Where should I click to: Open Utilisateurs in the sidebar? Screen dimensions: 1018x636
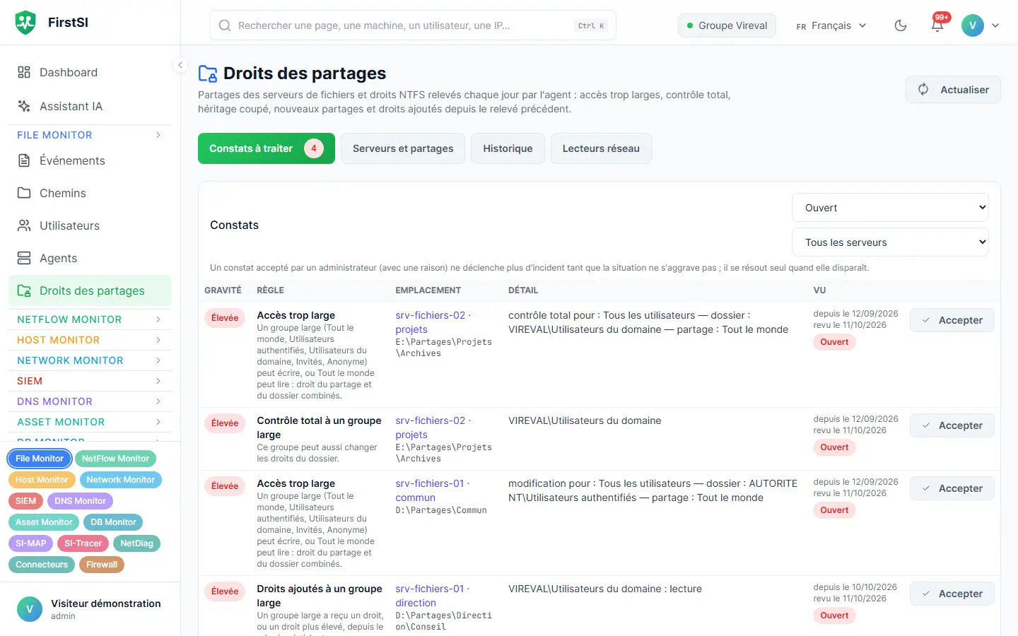(90, 225)
